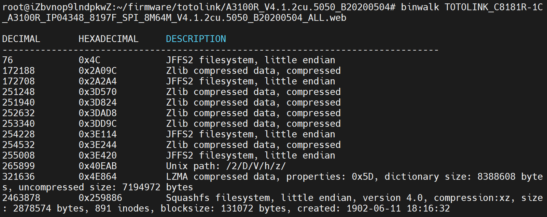
Task: Click decimal offset 76 in first row
Action: click(8, 60)
